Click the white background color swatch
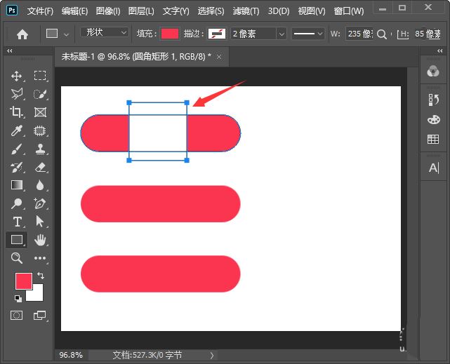This screenshot has width=450, height=364. [37, 294]
